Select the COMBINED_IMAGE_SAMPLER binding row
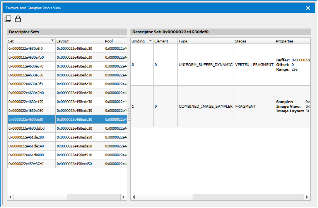The width and height of the screenshot is (318, 208). [205, 107]
